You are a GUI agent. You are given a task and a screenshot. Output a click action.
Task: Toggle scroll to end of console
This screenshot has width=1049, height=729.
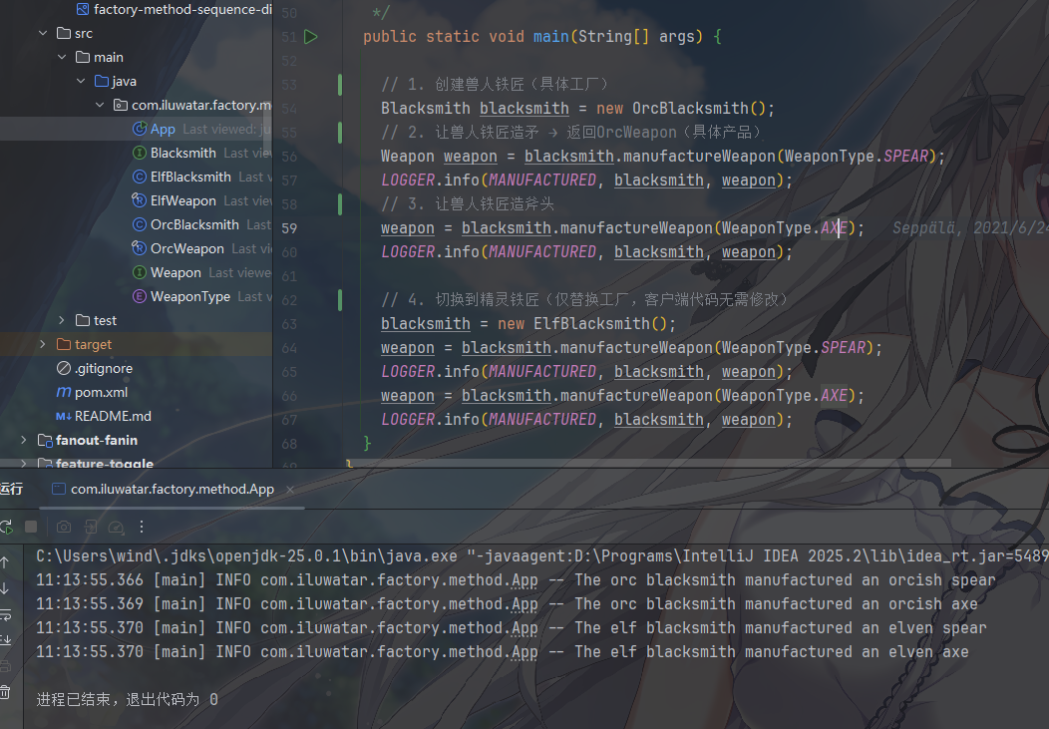[5, 640]
